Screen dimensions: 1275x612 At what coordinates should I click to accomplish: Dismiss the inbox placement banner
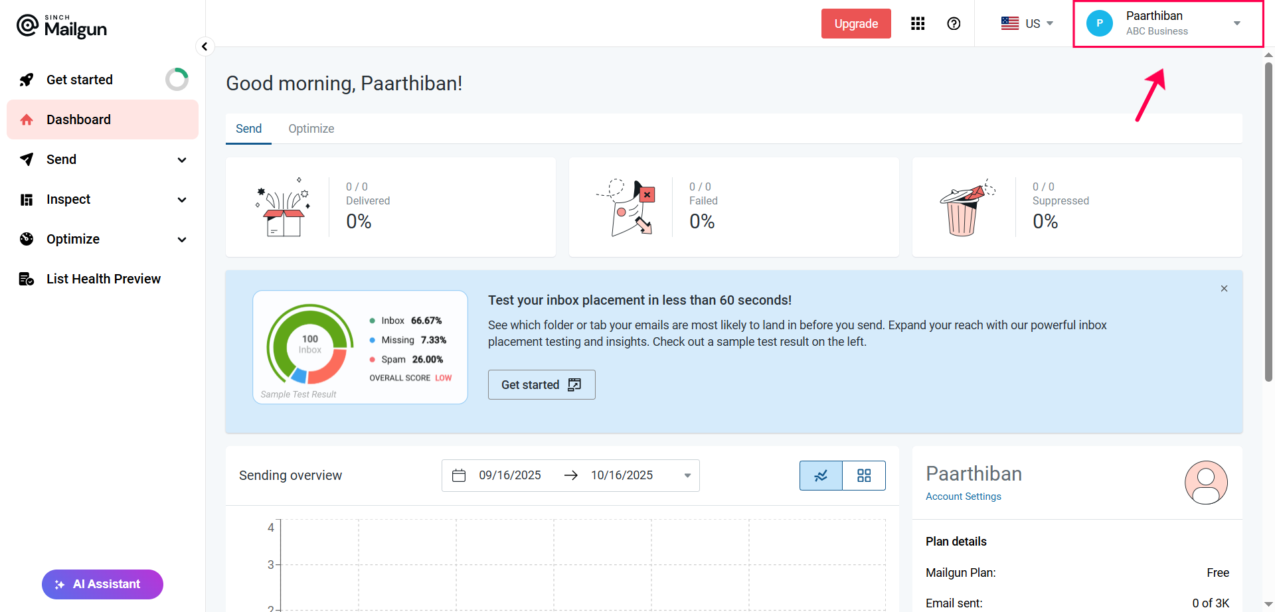pos(1224,289)
